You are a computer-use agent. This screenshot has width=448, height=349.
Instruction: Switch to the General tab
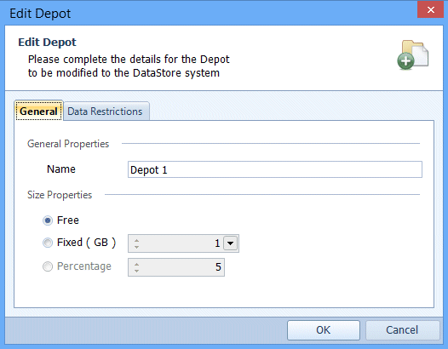pos(38,111)
